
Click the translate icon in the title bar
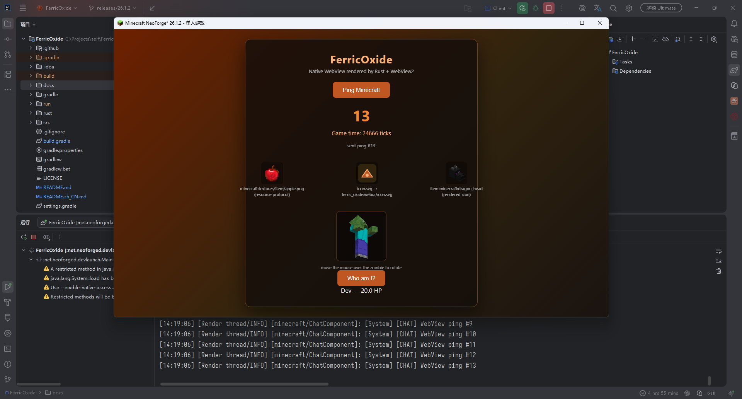[598, 8]
